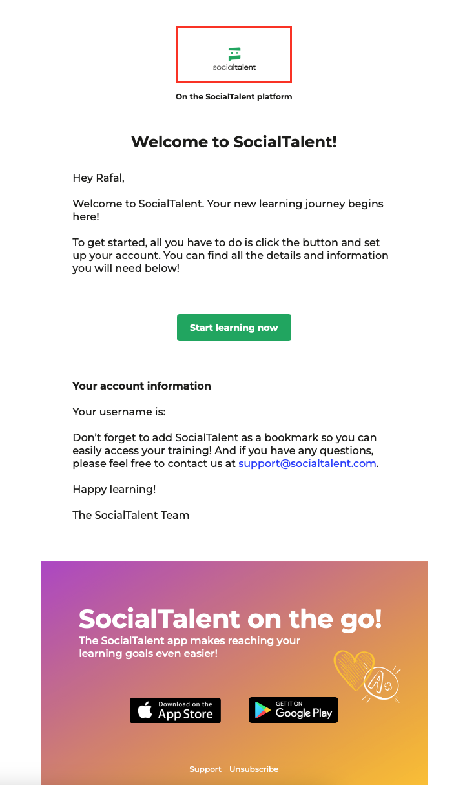Viewport: 465px width, 785px height.
Task: Click the Your username is line
Action: pos(119,412)
